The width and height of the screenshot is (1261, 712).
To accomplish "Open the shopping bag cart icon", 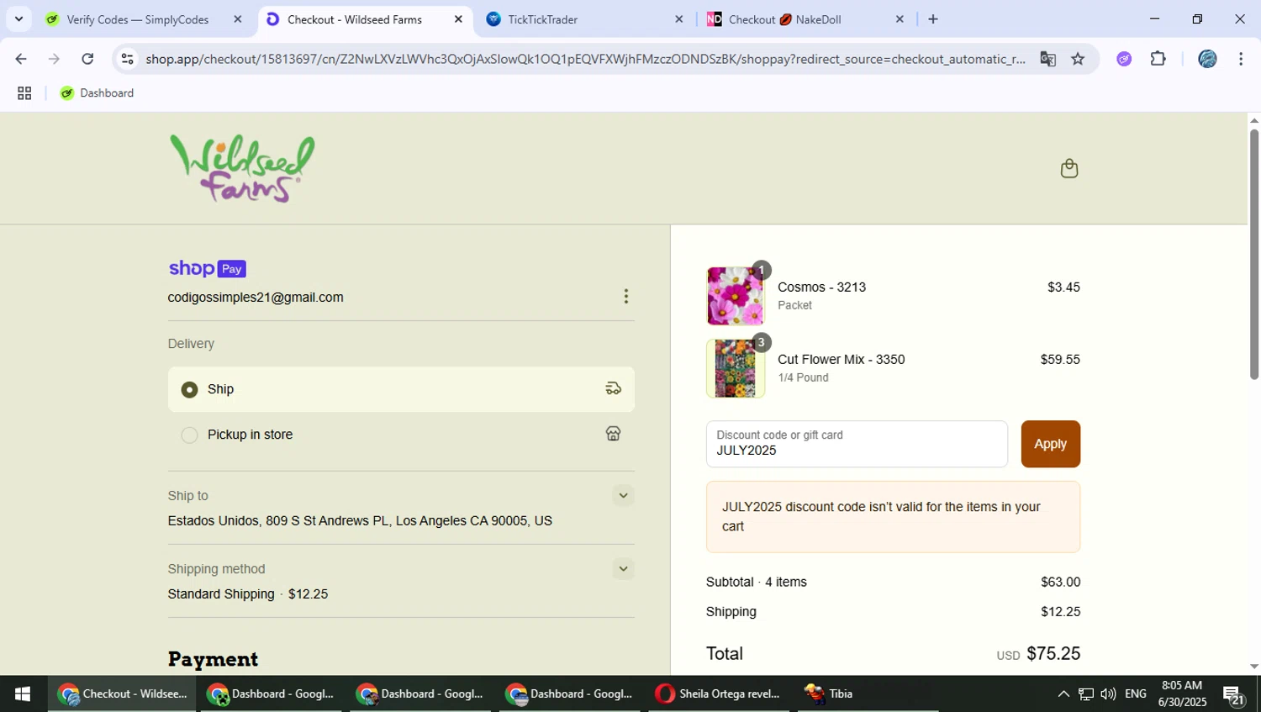I will coord(1068,168).
